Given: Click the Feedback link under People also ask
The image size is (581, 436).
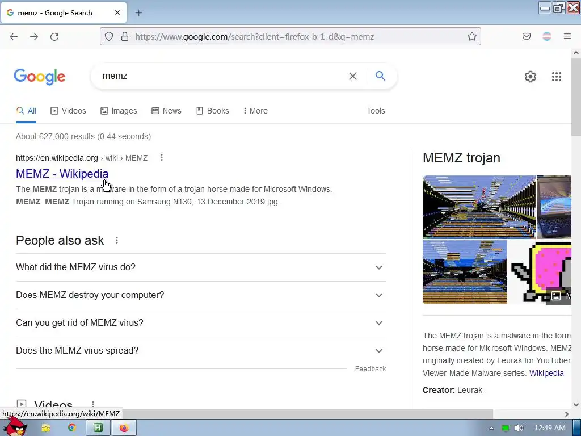Looking at the screenshot, I should (x=370, y=369).
